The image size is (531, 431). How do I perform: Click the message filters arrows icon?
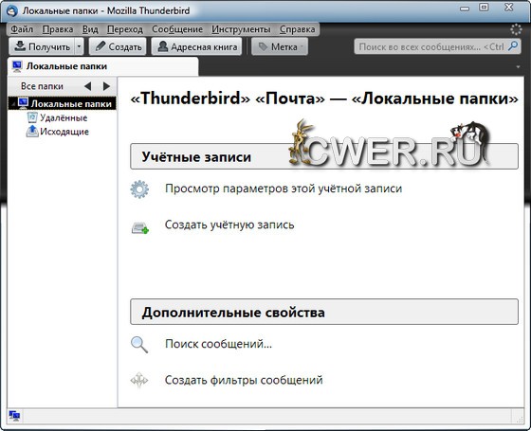(139, 380)
